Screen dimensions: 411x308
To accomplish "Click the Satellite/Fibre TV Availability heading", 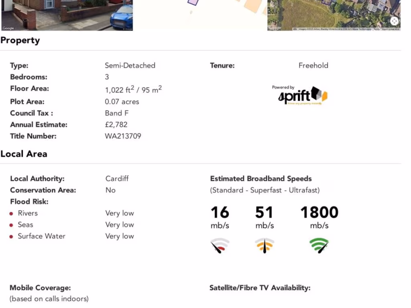I will pyautogui.click(x=260, y=288).
